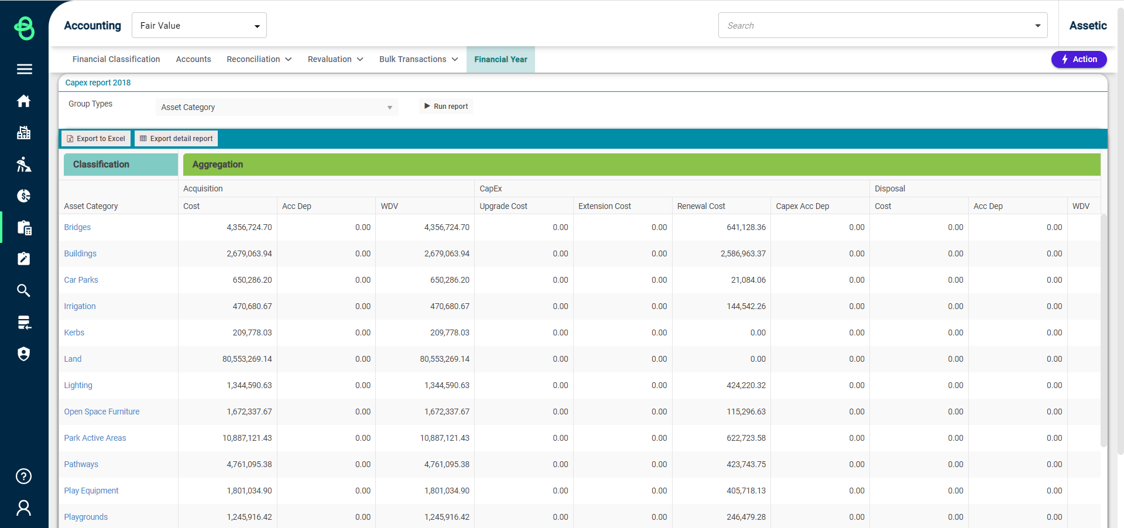Open the Accounts tab

point(193,59)
